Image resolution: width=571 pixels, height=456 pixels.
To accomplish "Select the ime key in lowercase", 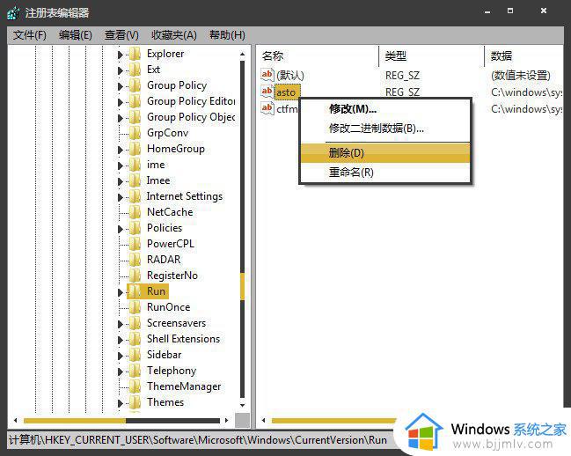I will click(x=156, y=165).
